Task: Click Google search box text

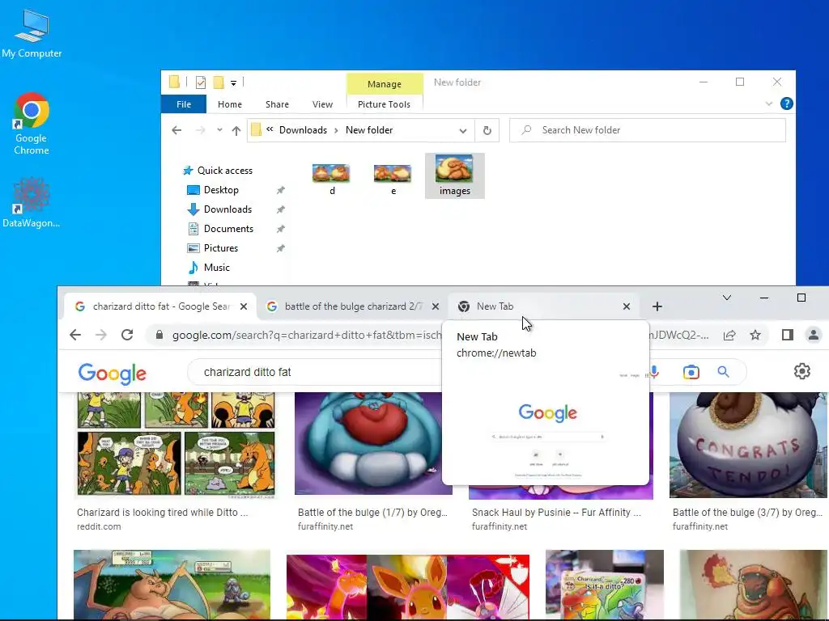Action: (248, 372)
